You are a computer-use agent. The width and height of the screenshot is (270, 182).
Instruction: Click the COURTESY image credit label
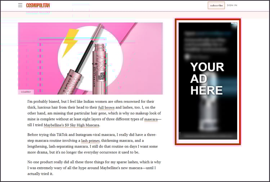(x=26, y=92)
